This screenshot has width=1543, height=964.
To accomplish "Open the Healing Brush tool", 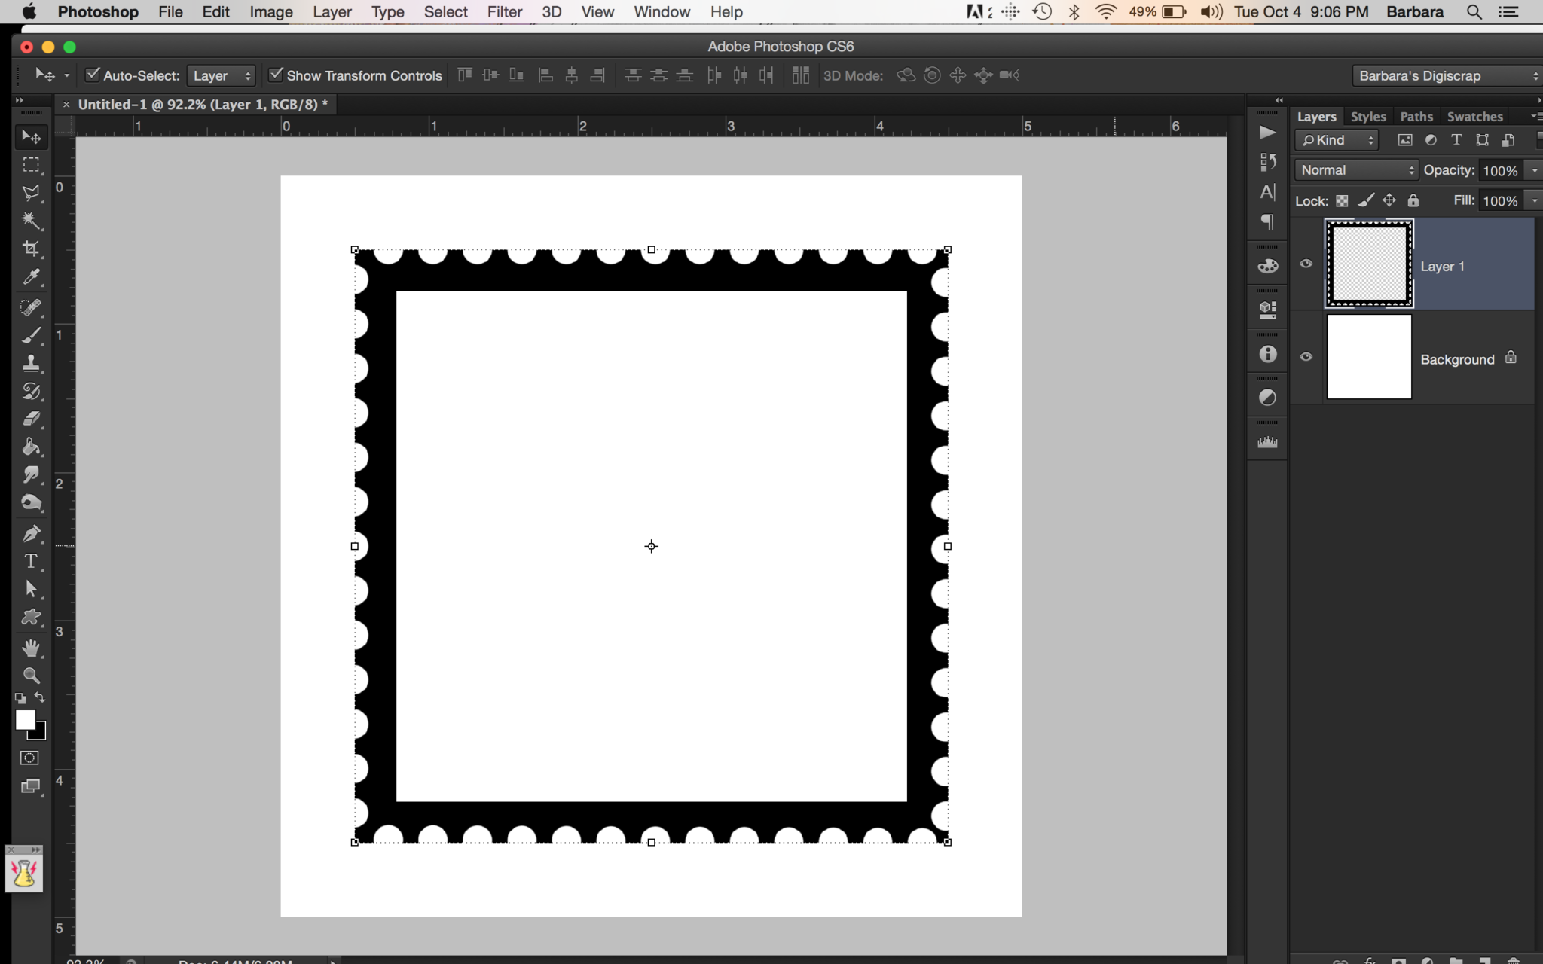I will (x=30, y=307).
